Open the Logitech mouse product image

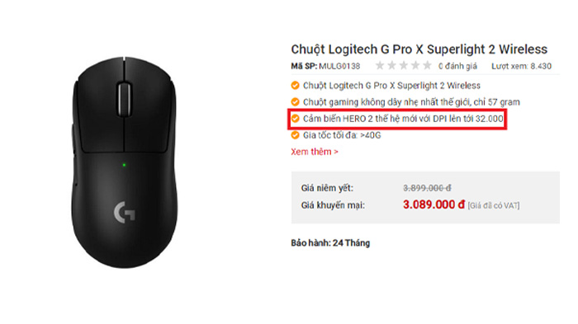124,162
